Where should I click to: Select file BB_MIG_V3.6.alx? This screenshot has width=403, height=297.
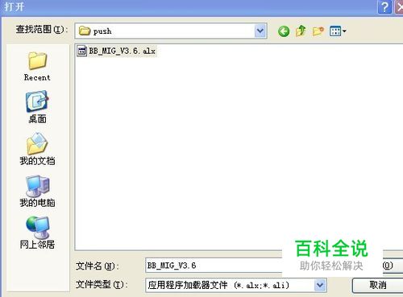117,51
